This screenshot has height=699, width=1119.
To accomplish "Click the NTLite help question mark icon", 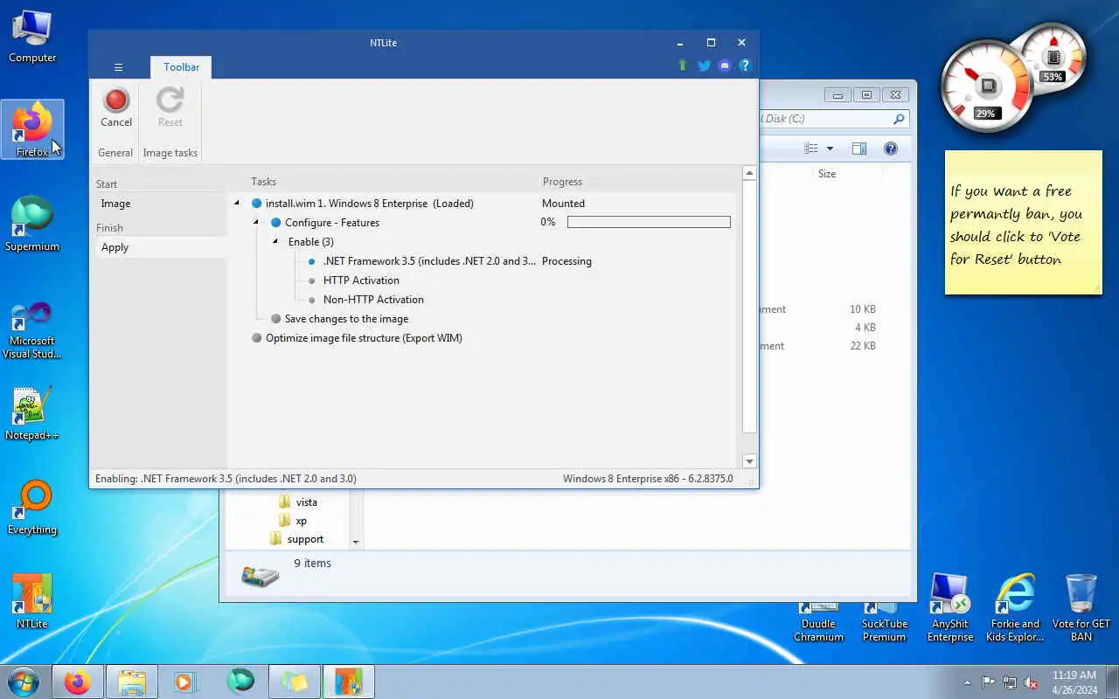I will (x=745, y=66).
